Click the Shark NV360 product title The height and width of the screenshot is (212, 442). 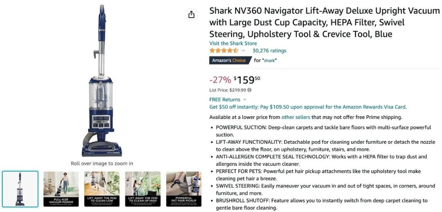tap(324, 22)
